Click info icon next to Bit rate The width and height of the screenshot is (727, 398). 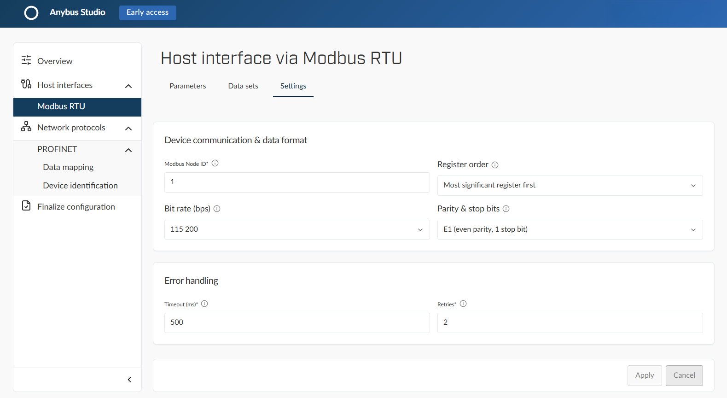217,209
